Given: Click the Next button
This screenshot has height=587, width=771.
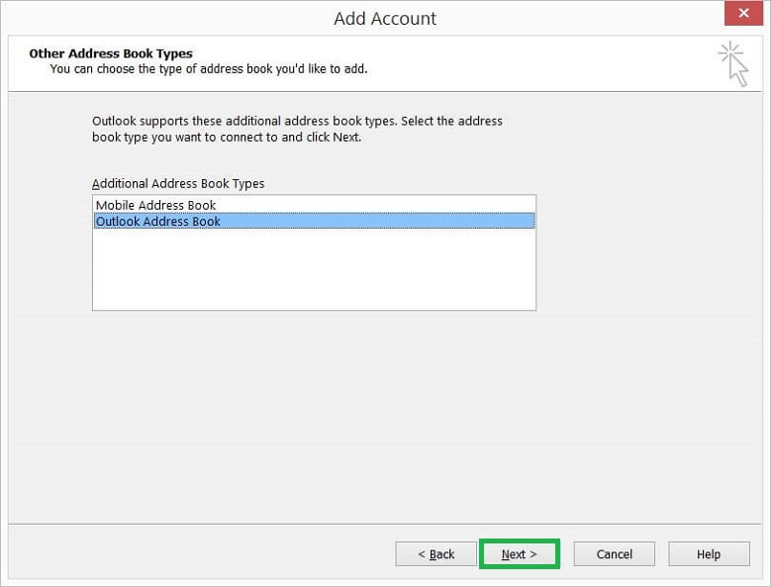Looking at the screenshot, I should 520,554.
